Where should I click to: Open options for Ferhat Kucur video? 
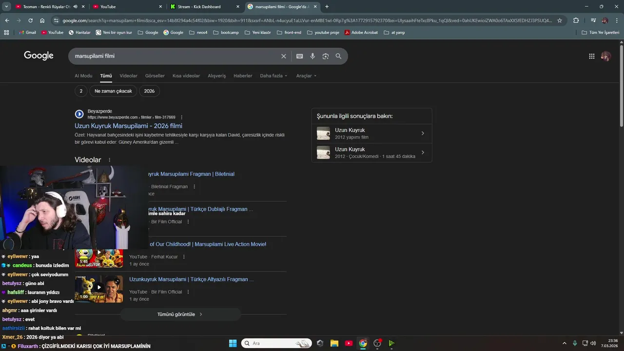(x=183, y=257)
